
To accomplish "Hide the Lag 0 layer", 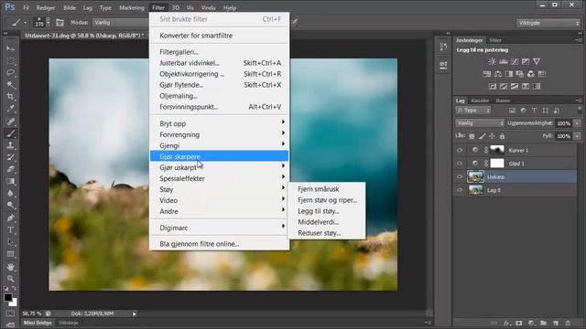I will pyautogui.click(x=460, y=190).
